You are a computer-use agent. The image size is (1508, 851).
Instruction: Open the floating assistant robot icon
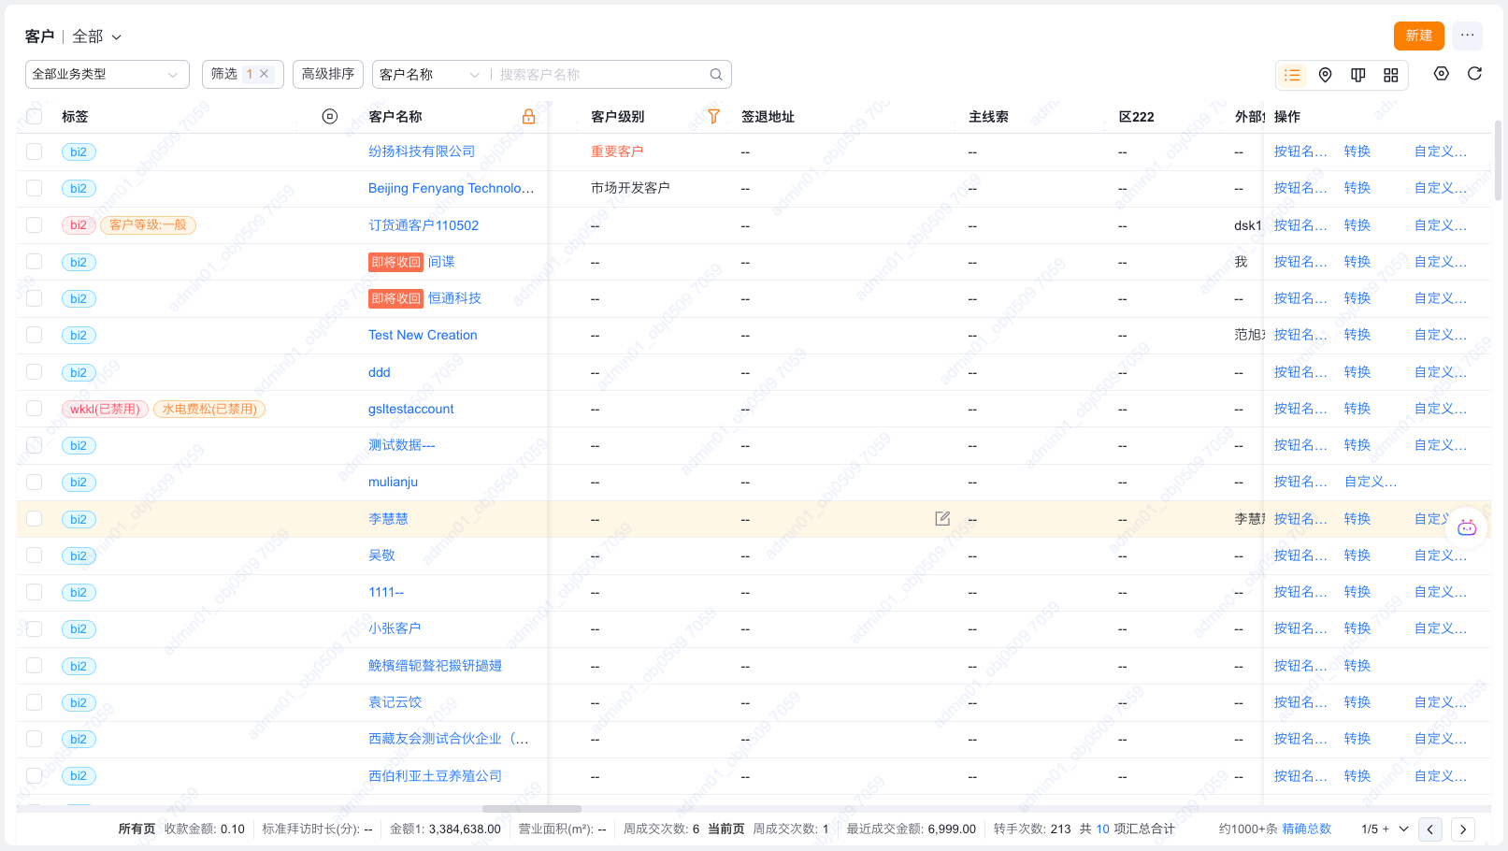[1467, 528]
